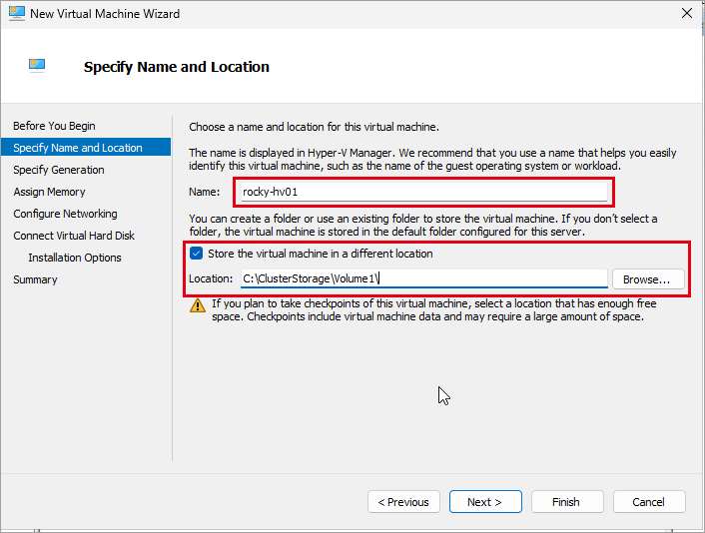
Task: Click the default folder explanation paragraph
Action: click(423, 226)
